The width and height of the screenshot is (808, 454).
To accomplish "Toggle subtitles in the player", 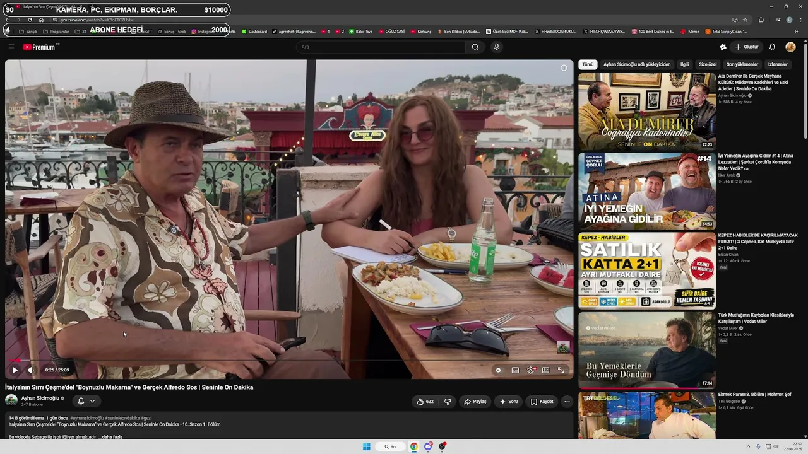I will point(515,370).
